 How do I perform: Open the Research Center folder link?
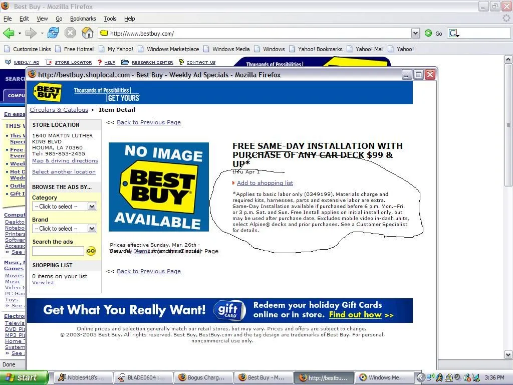click(x=147, y=62)
